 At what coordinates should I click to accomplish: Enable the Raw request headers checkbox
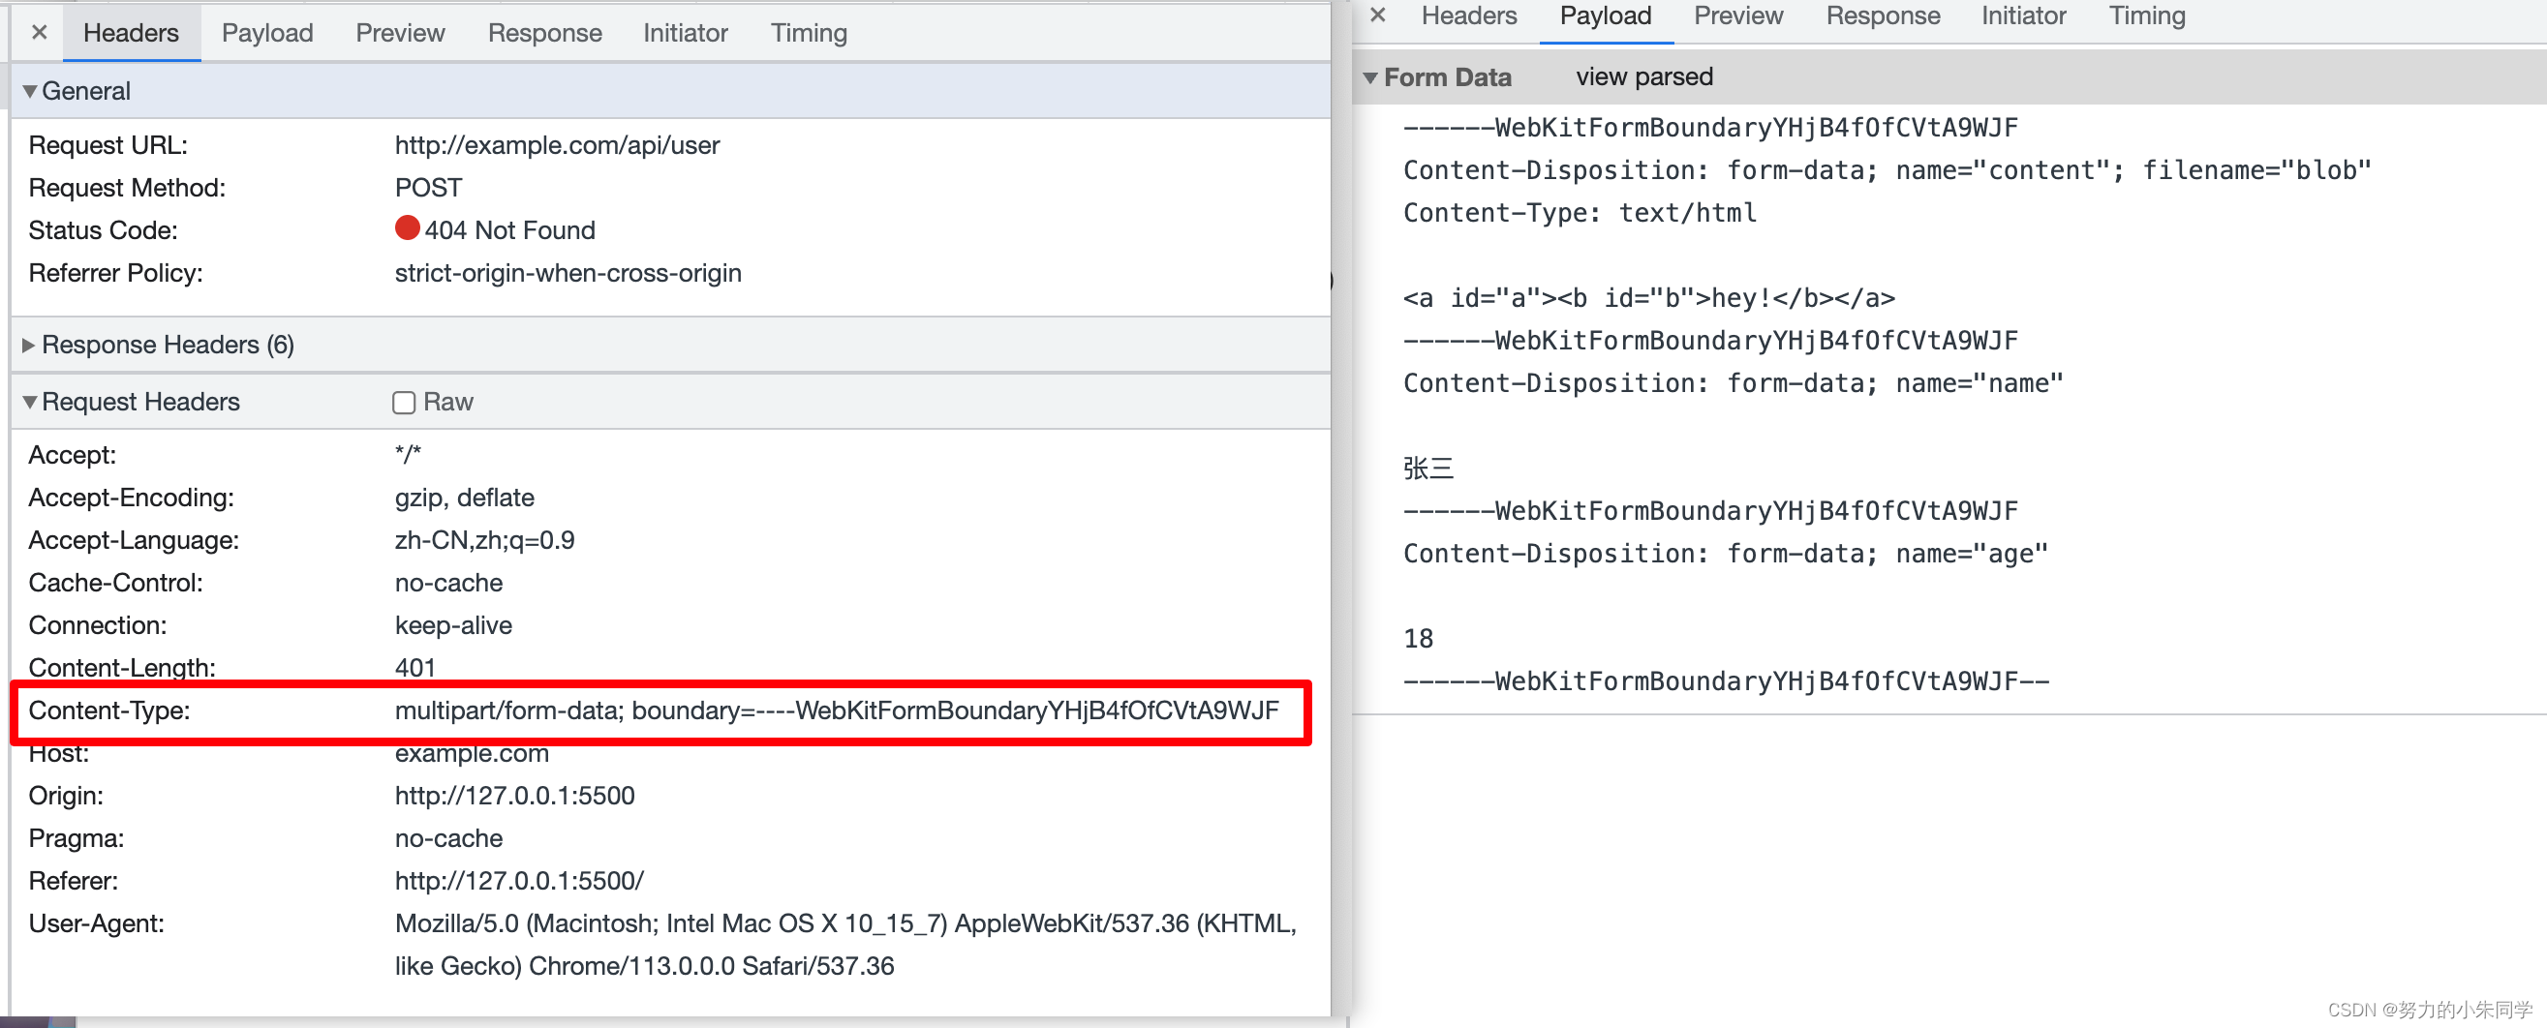click(x=404, y=403)
